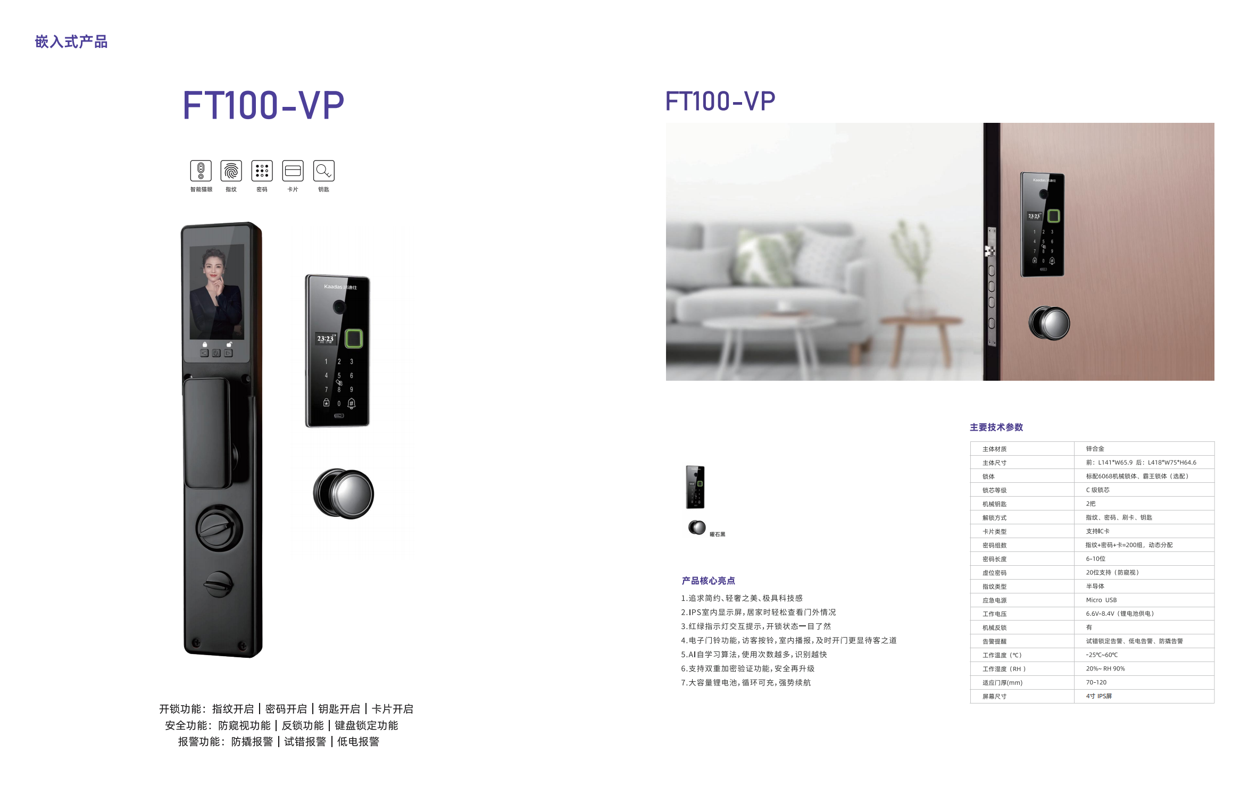
Task: Click the 解锁方式 row in the spec table
Action: click(1092, 517)
